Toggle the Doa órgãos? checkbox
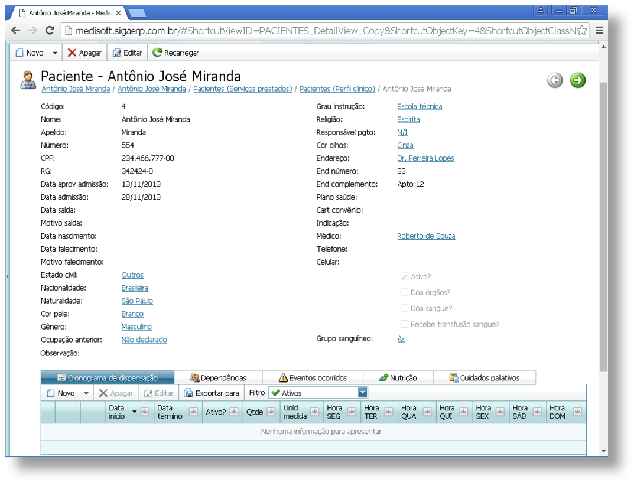Screen dimensions: 637x486 [x=404, y=292]
